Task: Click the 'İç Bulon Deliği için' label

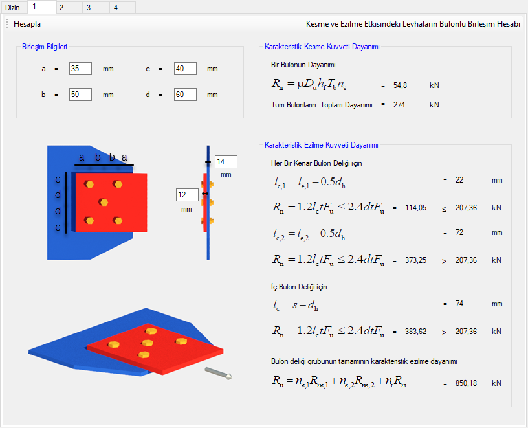Action: pyautogui.click(x=299, y=287)
